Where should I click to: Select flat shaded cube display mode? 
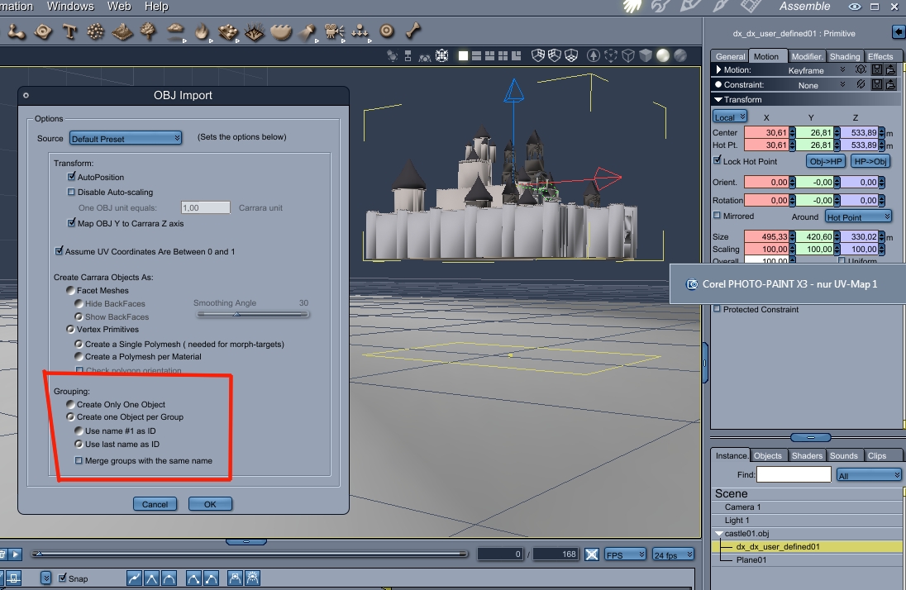click(646, 55)
